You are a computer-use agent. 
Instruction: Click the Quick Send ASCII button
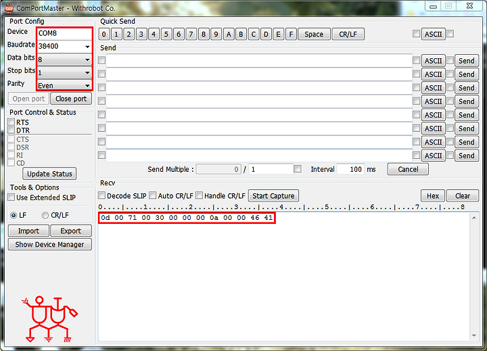(434, 34)
